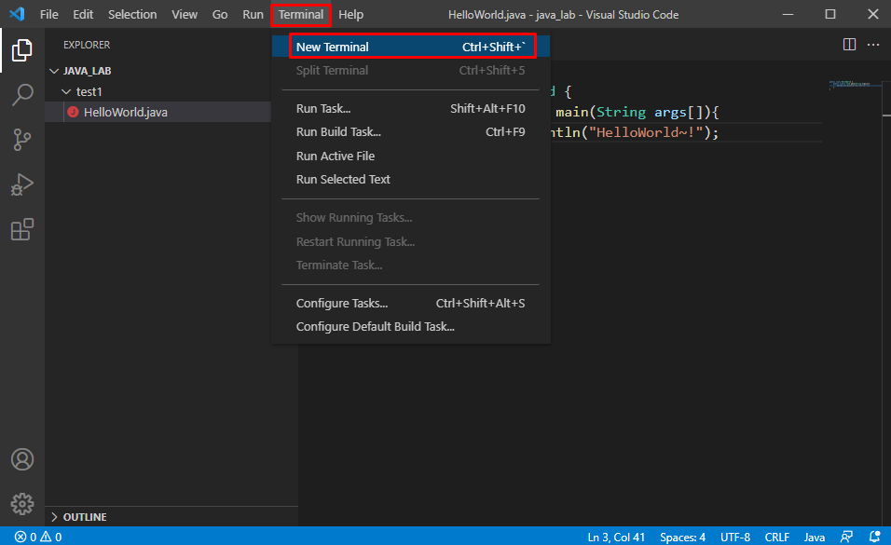Viewport: 891px width, 545px height.
Task: Select Run Task... menu entry
Action: 411,109
